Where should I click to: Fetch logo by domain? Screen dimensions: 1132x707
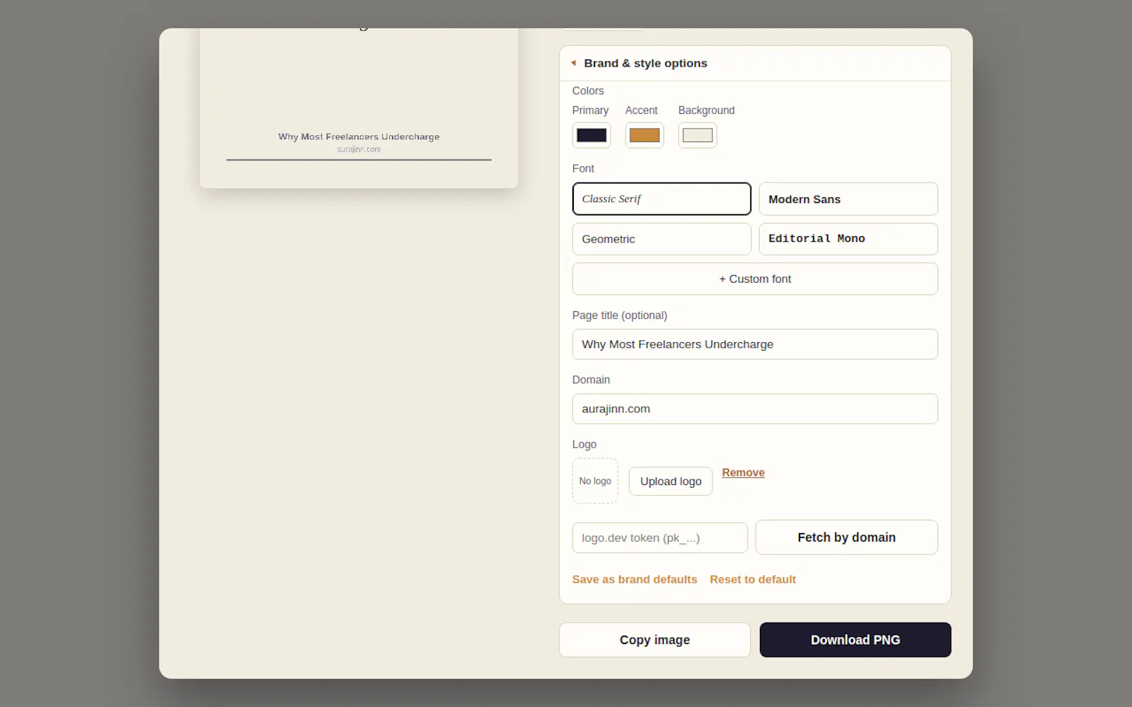tap(847, 537)
